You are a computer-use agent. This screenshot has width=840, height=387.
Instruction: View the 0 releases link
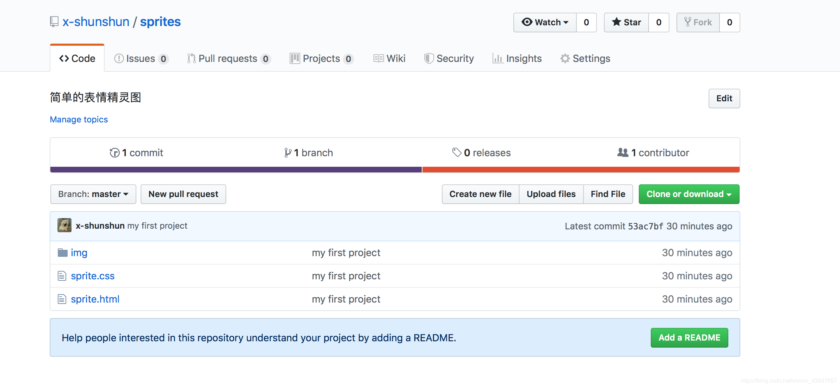[x=481, y=153]
